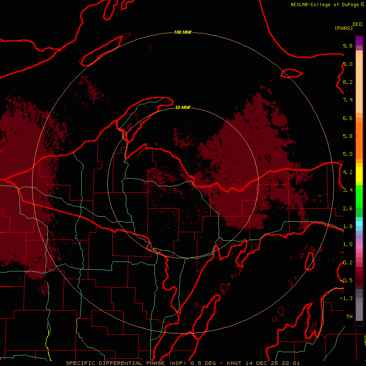Screen dimensions: 366x366
Task: Click the 5.0 value on the scale
Action: click(x=348, y=154)
